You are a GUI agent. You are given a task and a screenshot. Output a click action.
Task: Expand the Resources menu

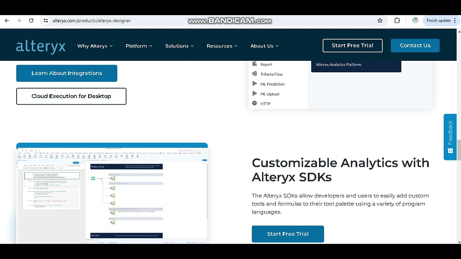[x=222, y=46]
